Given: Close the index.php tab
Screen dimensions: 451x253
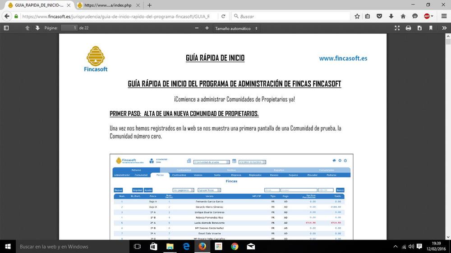Looking at the screenshot, I should click(138, 5).
